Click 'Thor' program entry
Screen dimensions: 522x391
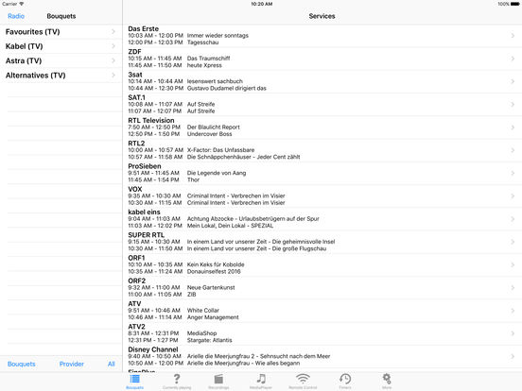click(194, 180)
